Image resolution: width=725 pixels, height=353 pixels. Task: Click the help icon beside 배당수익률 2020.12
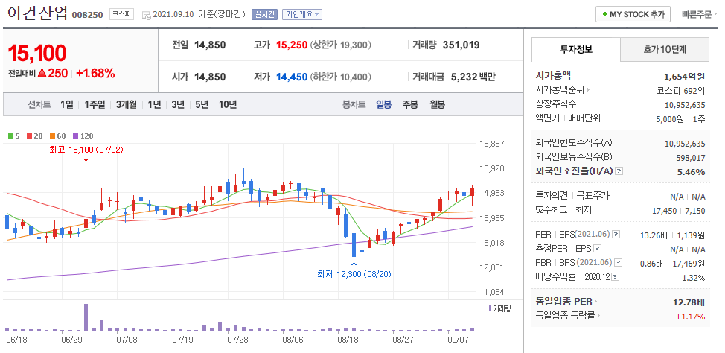click(x=616, y=277)
